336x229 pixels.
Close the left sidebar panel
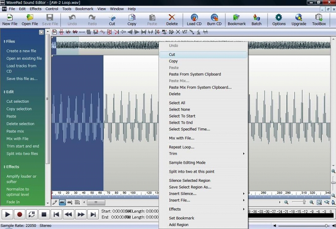[41, 32]
